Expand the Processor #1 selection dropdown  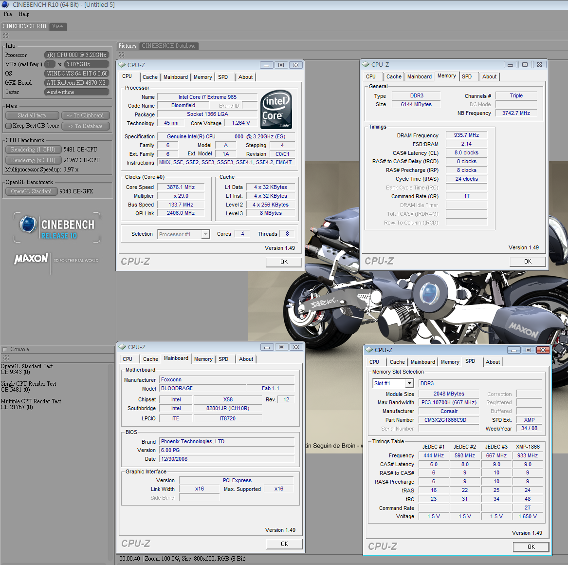[205, 234]
